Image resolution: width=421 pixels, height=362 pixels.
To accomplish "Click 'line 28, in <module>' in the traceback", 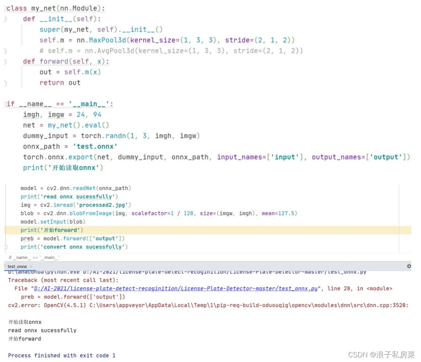I will (360, 289).
